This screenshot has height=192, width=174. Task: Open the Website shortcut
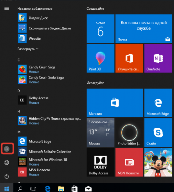(49, 38)
